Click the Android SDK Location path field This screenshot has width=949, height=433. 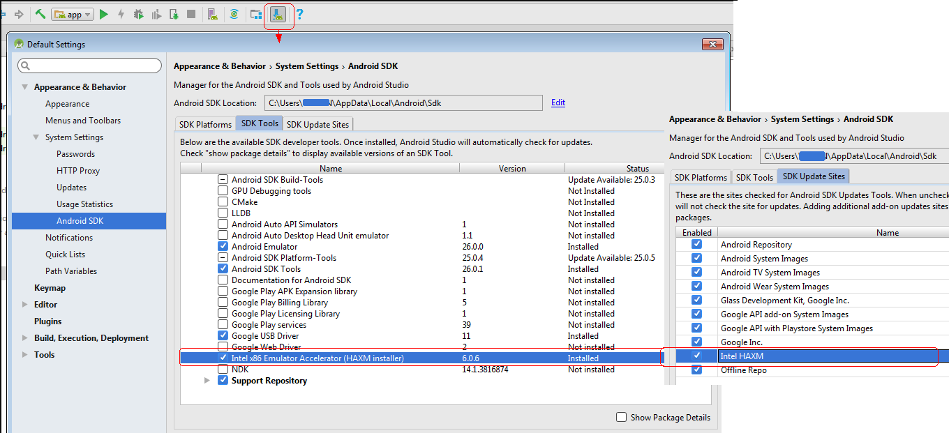coord(403,102)
